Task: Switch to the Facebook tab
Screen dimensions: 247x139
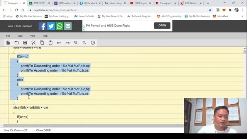Action: pyautogui.click(x=90, y=3)
